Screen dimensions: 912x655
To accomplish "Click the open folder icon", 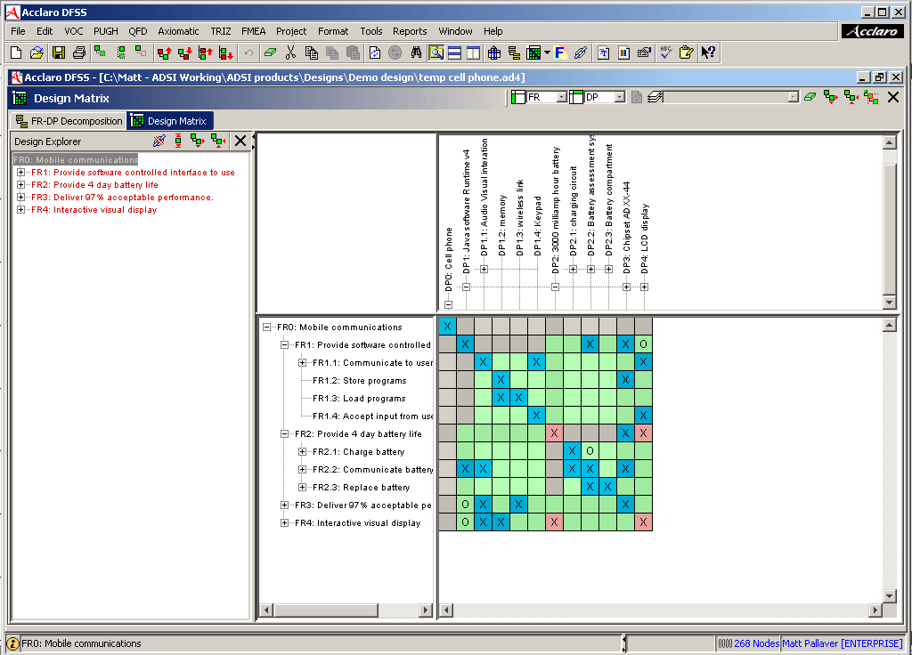I will coord(37,53).
